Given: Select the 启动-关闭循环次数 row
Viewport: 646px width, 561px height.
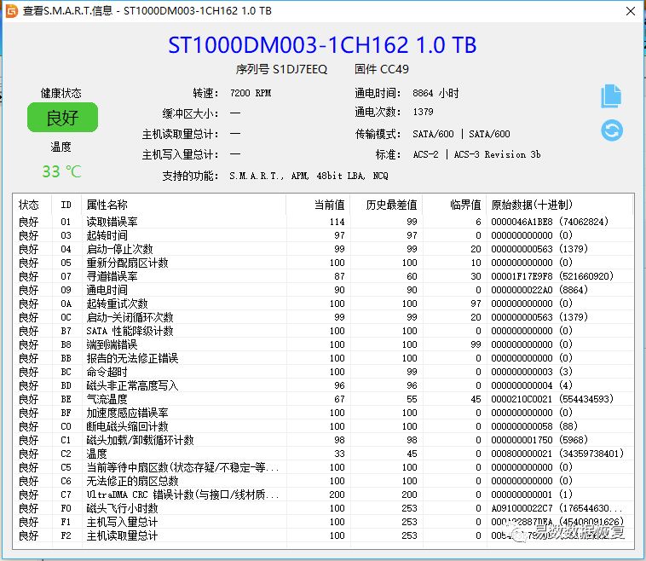Looking at the screenshot, I should (x=323, y=317).
